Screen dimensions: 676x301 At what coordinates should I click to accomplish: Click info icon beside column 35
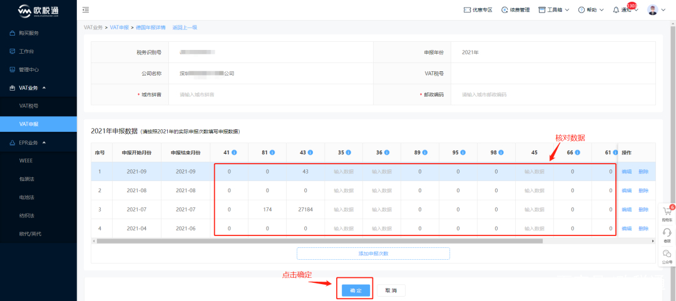[x=349, y=152]
